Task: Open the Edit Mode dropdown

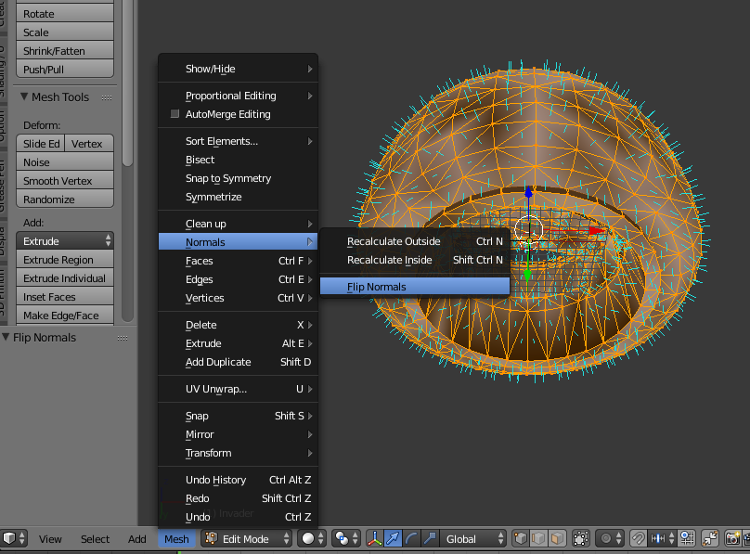Action: (248, 539)
